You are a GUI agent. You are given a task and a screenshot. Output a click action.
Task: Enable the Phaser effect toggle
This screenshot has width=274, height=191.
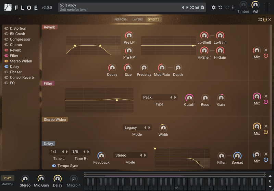[x=7, y=72]
